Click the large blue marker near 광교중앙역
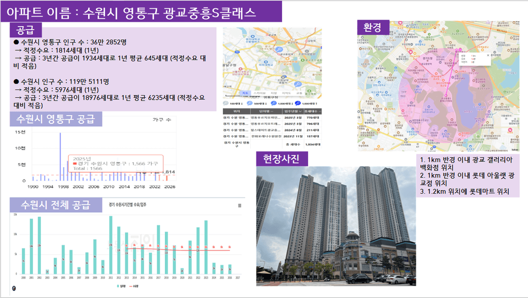Image resolution: width=528 pixels, height=298 pixels. pos(279,50)
